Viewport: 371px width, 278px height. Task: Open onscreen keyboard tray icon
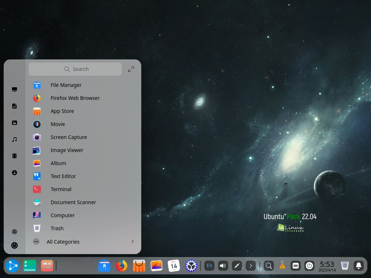(296, 266)
